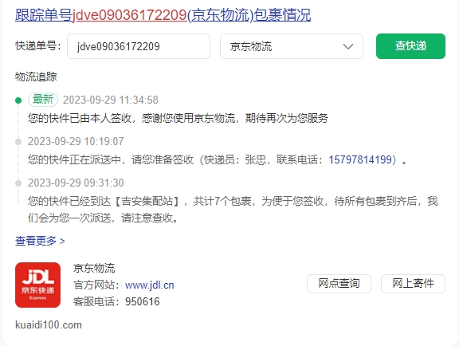459x346 pixels.
Task: Click the chevron arrow in courier selector
Action: (x=348, y=46)
